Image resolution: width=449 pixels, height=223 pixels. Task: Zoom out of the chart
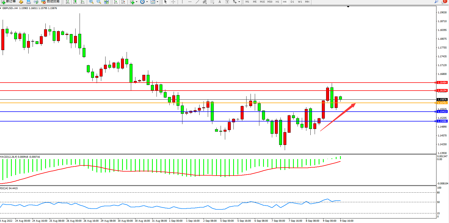[99, 2]
